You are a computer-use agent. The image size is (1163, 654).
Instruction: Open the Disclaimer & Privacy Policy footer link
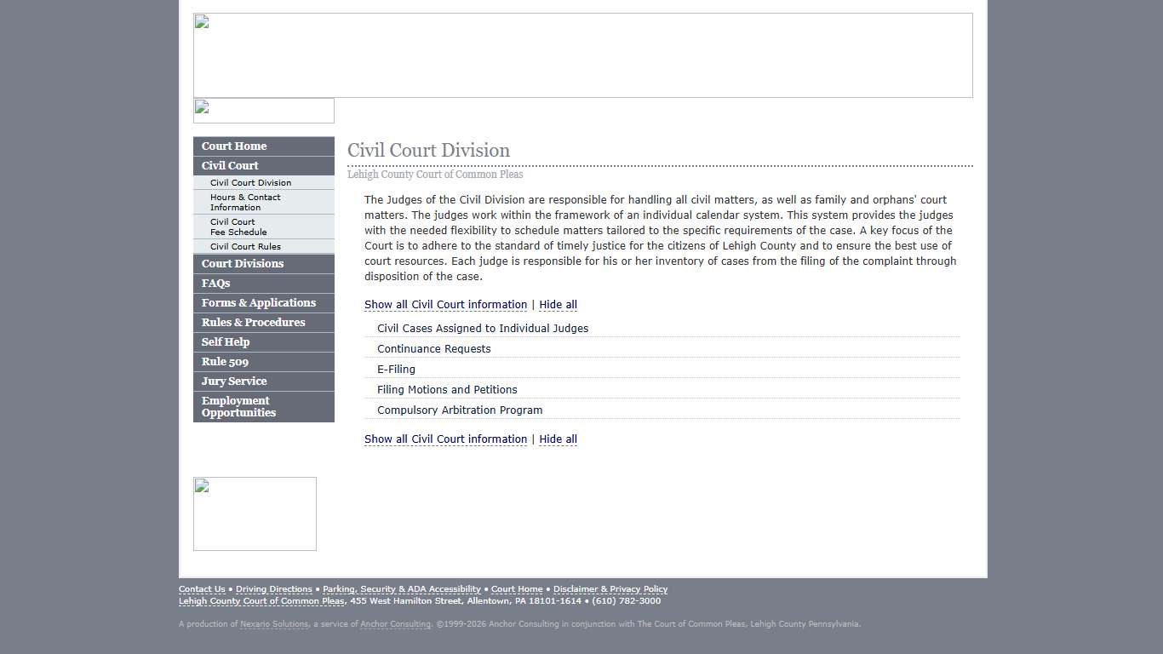[610, 588]
